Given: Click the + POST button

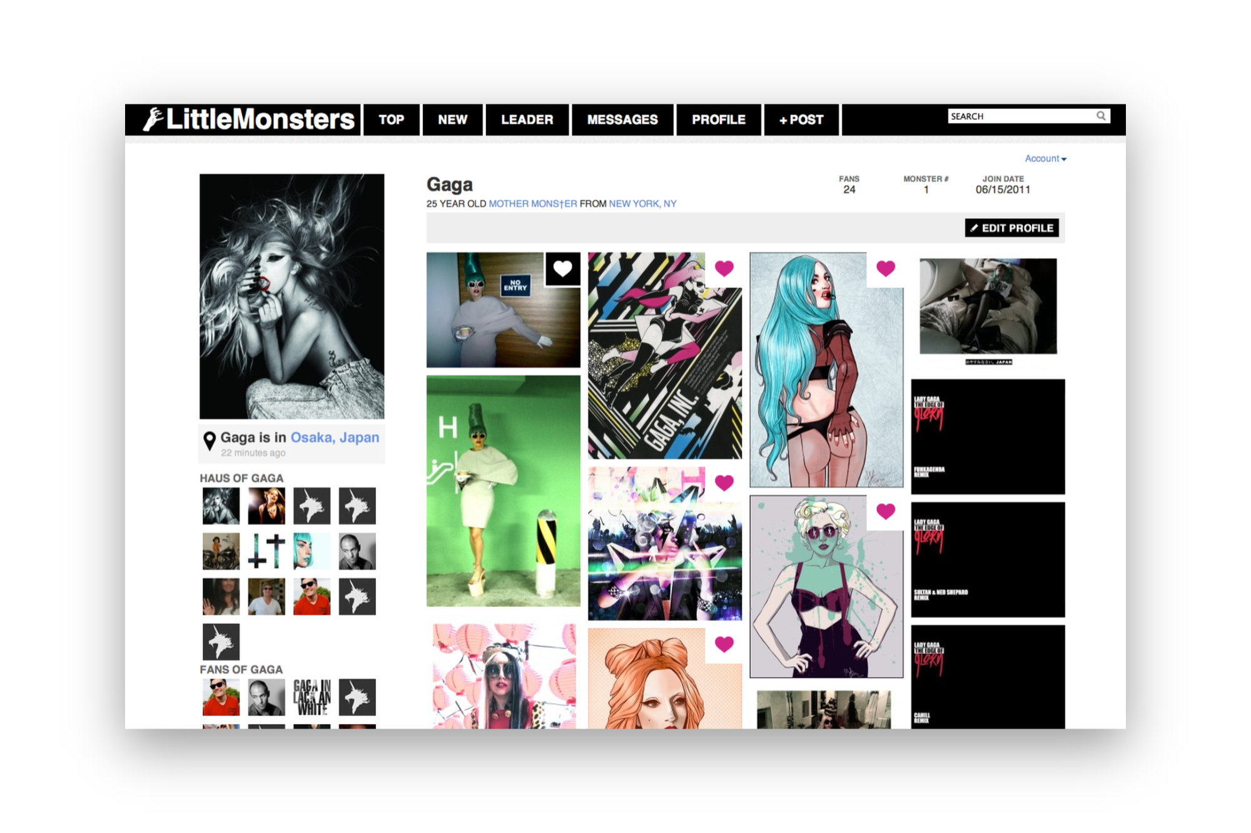Looking at the screenshot, I should point(801,119).
